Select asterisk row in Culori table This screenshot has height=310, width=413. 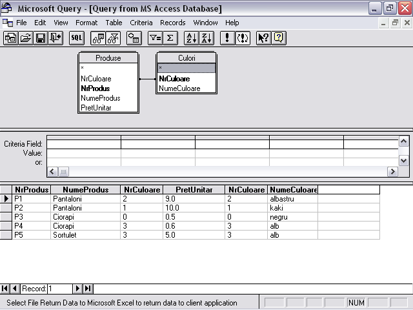click(186, 68)
